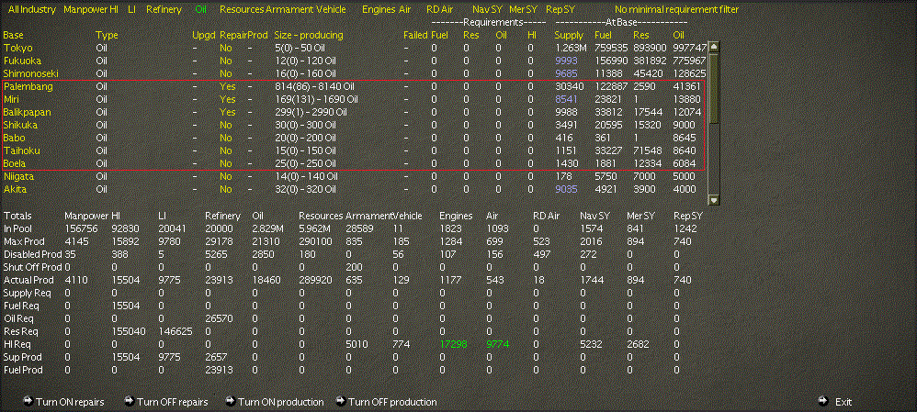The height and width of the screenshot is (412, 917).
Task: Sort the list by Base column header
Action: coord(14,35)
